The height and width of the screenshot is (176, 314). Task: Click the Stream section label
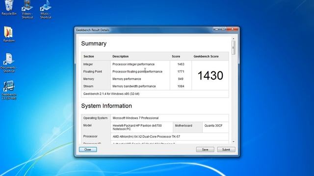point(88,86)
